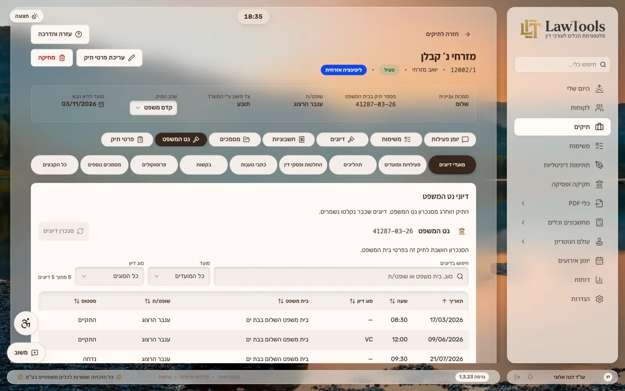The width and height of the screenshot is (625, 391).
Task: Click עריכת פרטי תיק button
Action: click(x=109, y=57)
